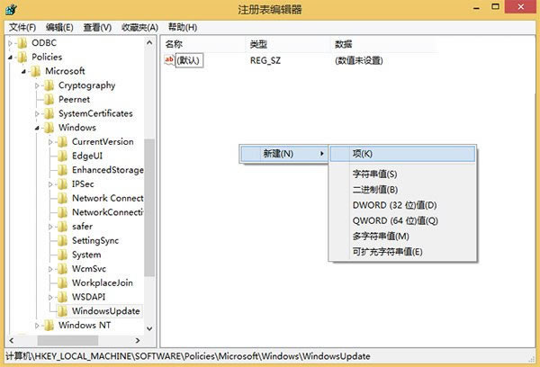This screenshot has height=367, width=540.
Task: Open the 收藏夹(A) menu
Action: [139, 27]
